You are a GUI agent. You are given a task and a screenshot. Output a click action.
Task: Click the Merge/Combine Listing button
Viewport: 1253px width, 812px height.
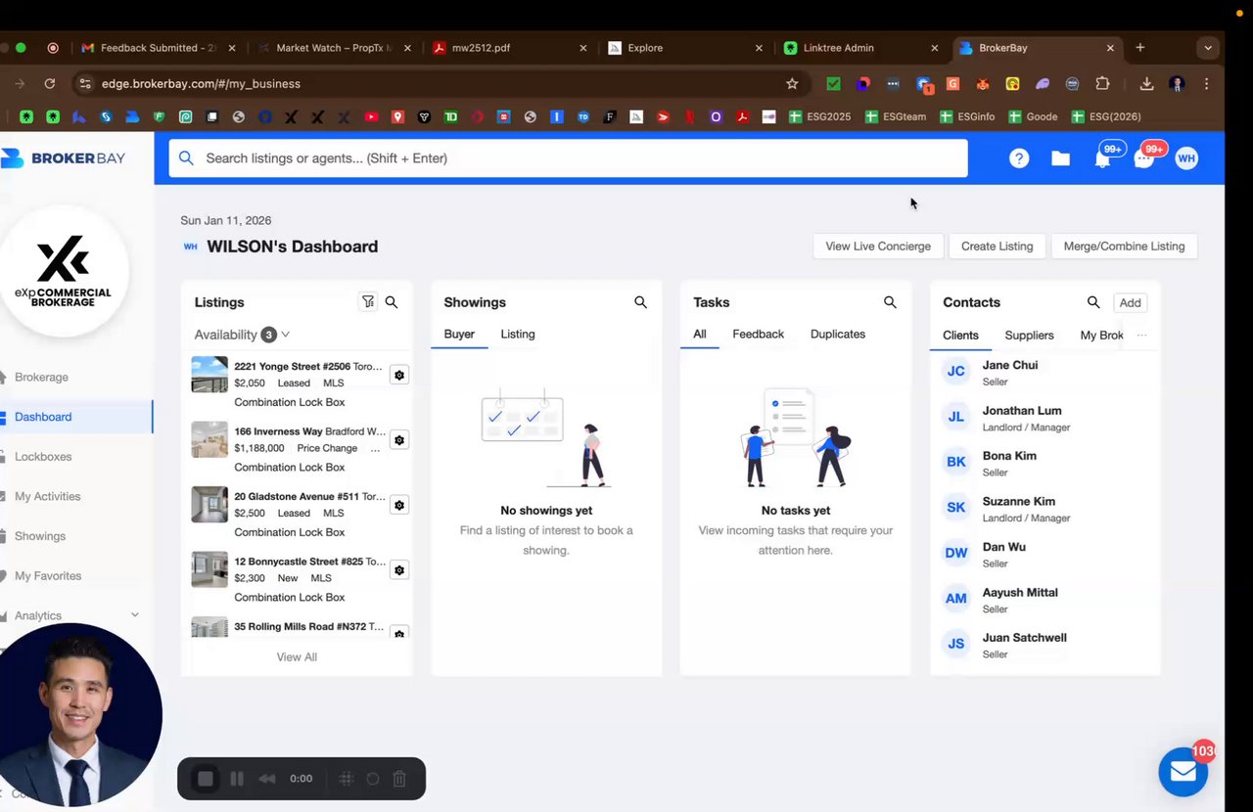click(1124, 247)
